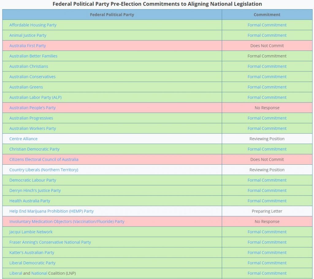
Task: Open the Health Australia Party link
Action: [30, 201]
